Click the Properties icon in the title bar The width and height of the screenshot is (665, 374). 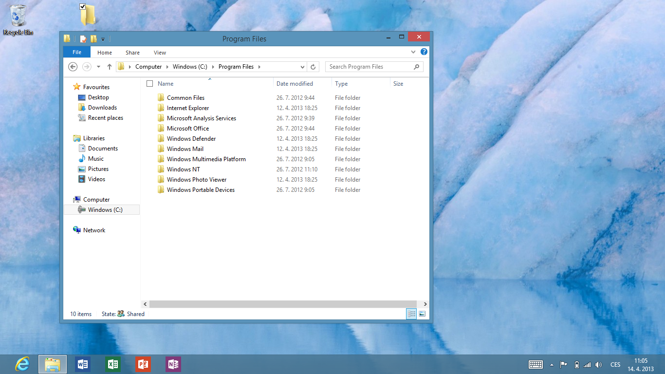83,39
